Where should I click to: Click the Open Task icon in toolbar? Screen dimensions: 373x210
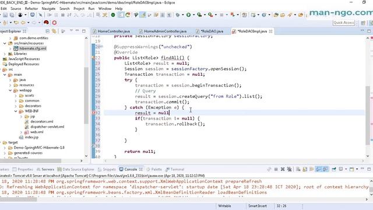point(283,15)
